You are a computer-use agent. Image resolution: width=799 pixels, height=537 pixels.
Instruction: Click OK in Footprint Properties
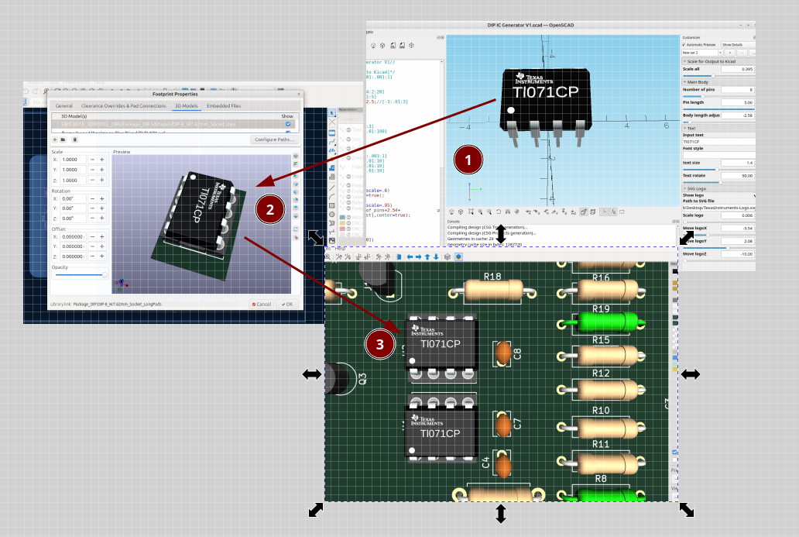click(287, 304)
